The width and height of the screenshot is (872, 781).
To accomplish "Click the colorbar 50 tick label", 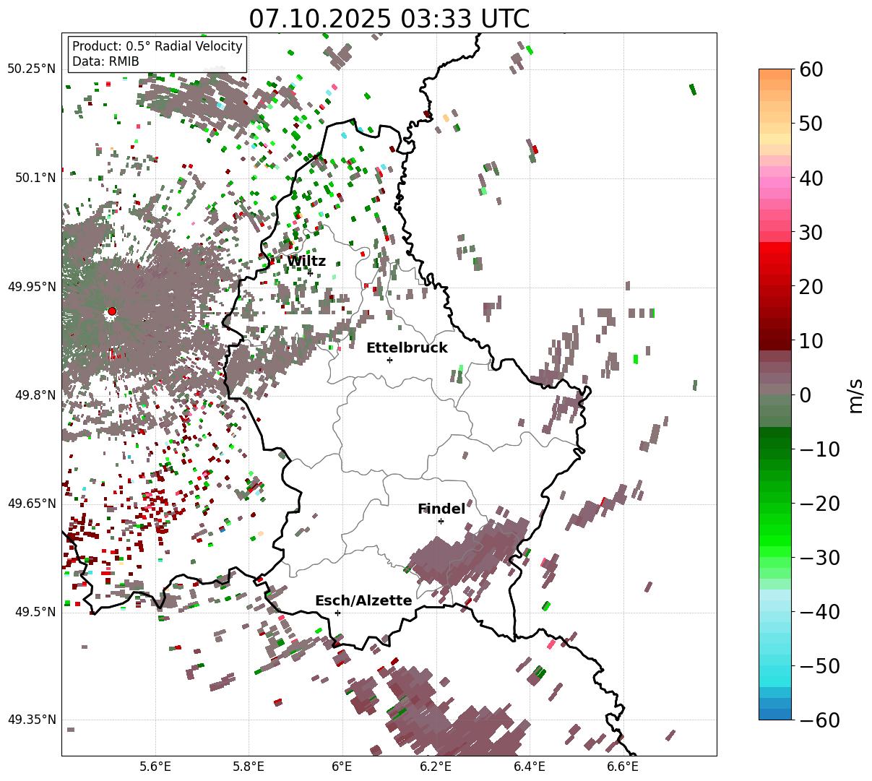I will (x=811, y=124).
